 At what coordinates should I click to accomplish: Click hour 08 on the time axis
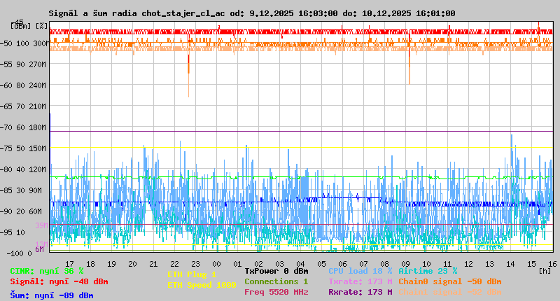pos(385,263)
